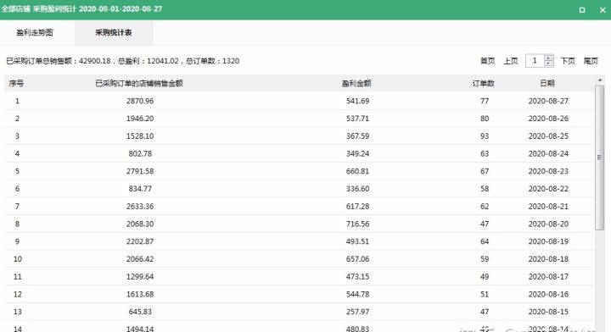Sort by 盈利金额 column header
This screenshot has width=611, height=332.
[356, 83]
